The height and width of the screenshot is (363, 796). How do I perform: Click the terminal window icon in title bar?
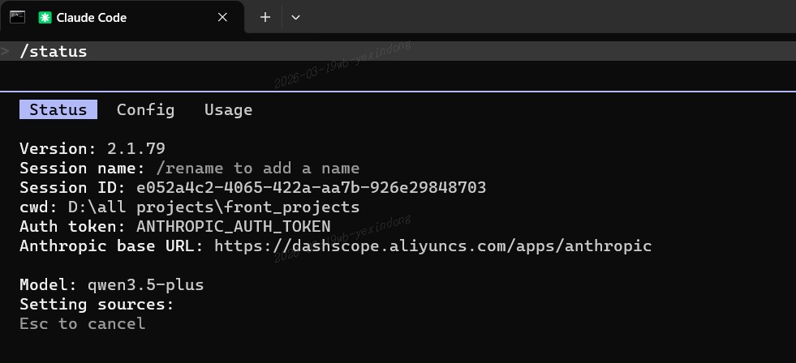[17, 17]
